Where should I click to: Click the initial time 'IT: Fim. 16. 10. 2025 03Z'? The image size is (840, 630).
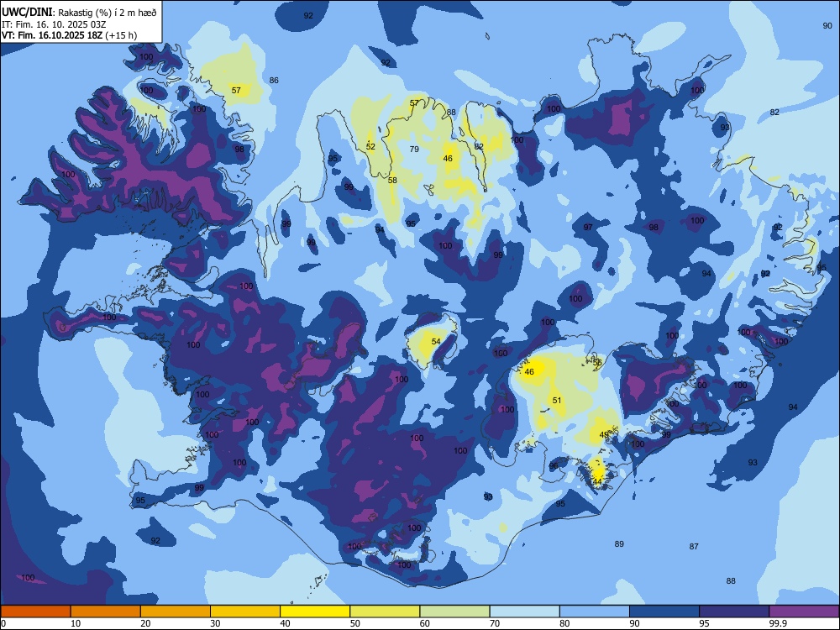point(54,24)
